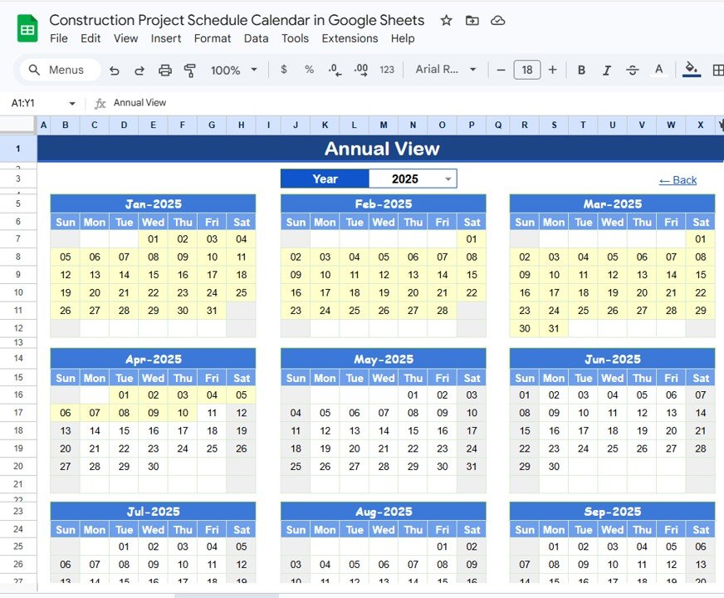Open the fill color tool
The width and height of the screenshot is (724, 598).
coord(692,70)
